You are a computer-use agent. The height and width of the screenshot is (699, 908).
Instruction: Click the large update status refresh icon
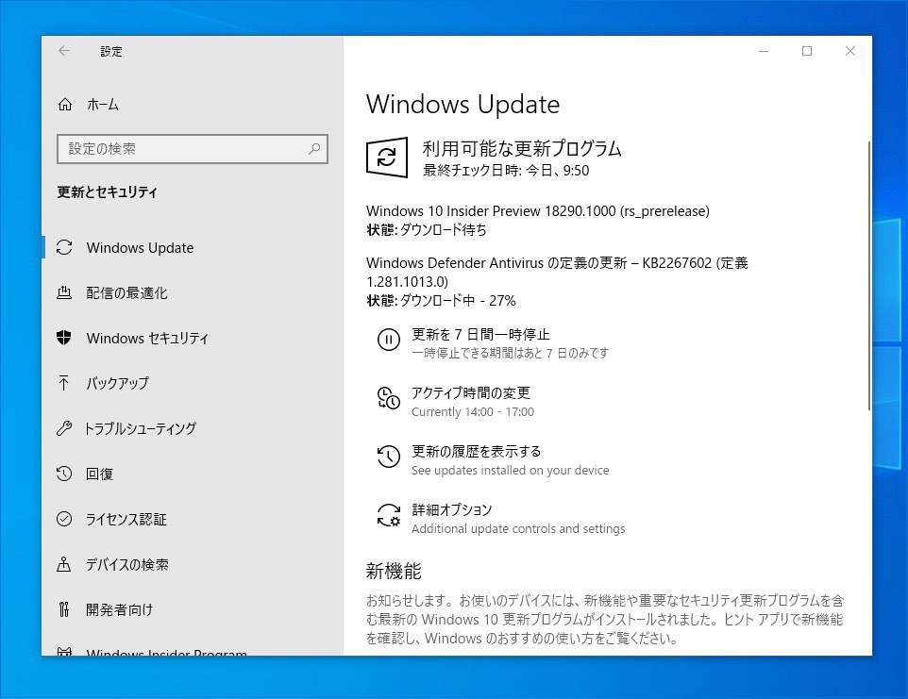(387, 157)
